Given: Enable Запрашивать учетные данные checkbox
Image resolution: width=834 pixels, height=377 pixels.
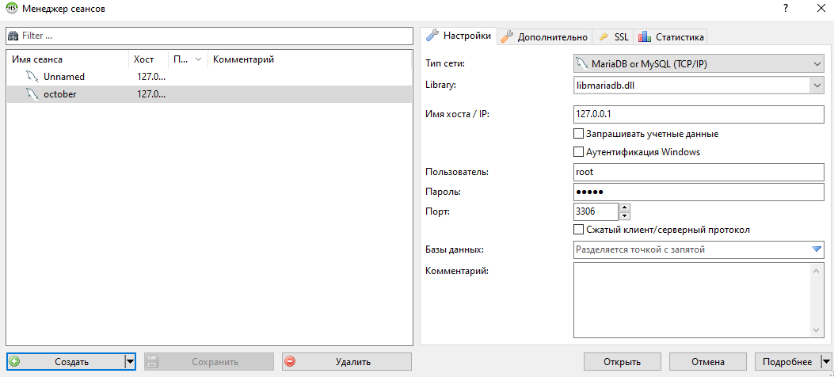Looking at the screenshot, I should [578, 134].
